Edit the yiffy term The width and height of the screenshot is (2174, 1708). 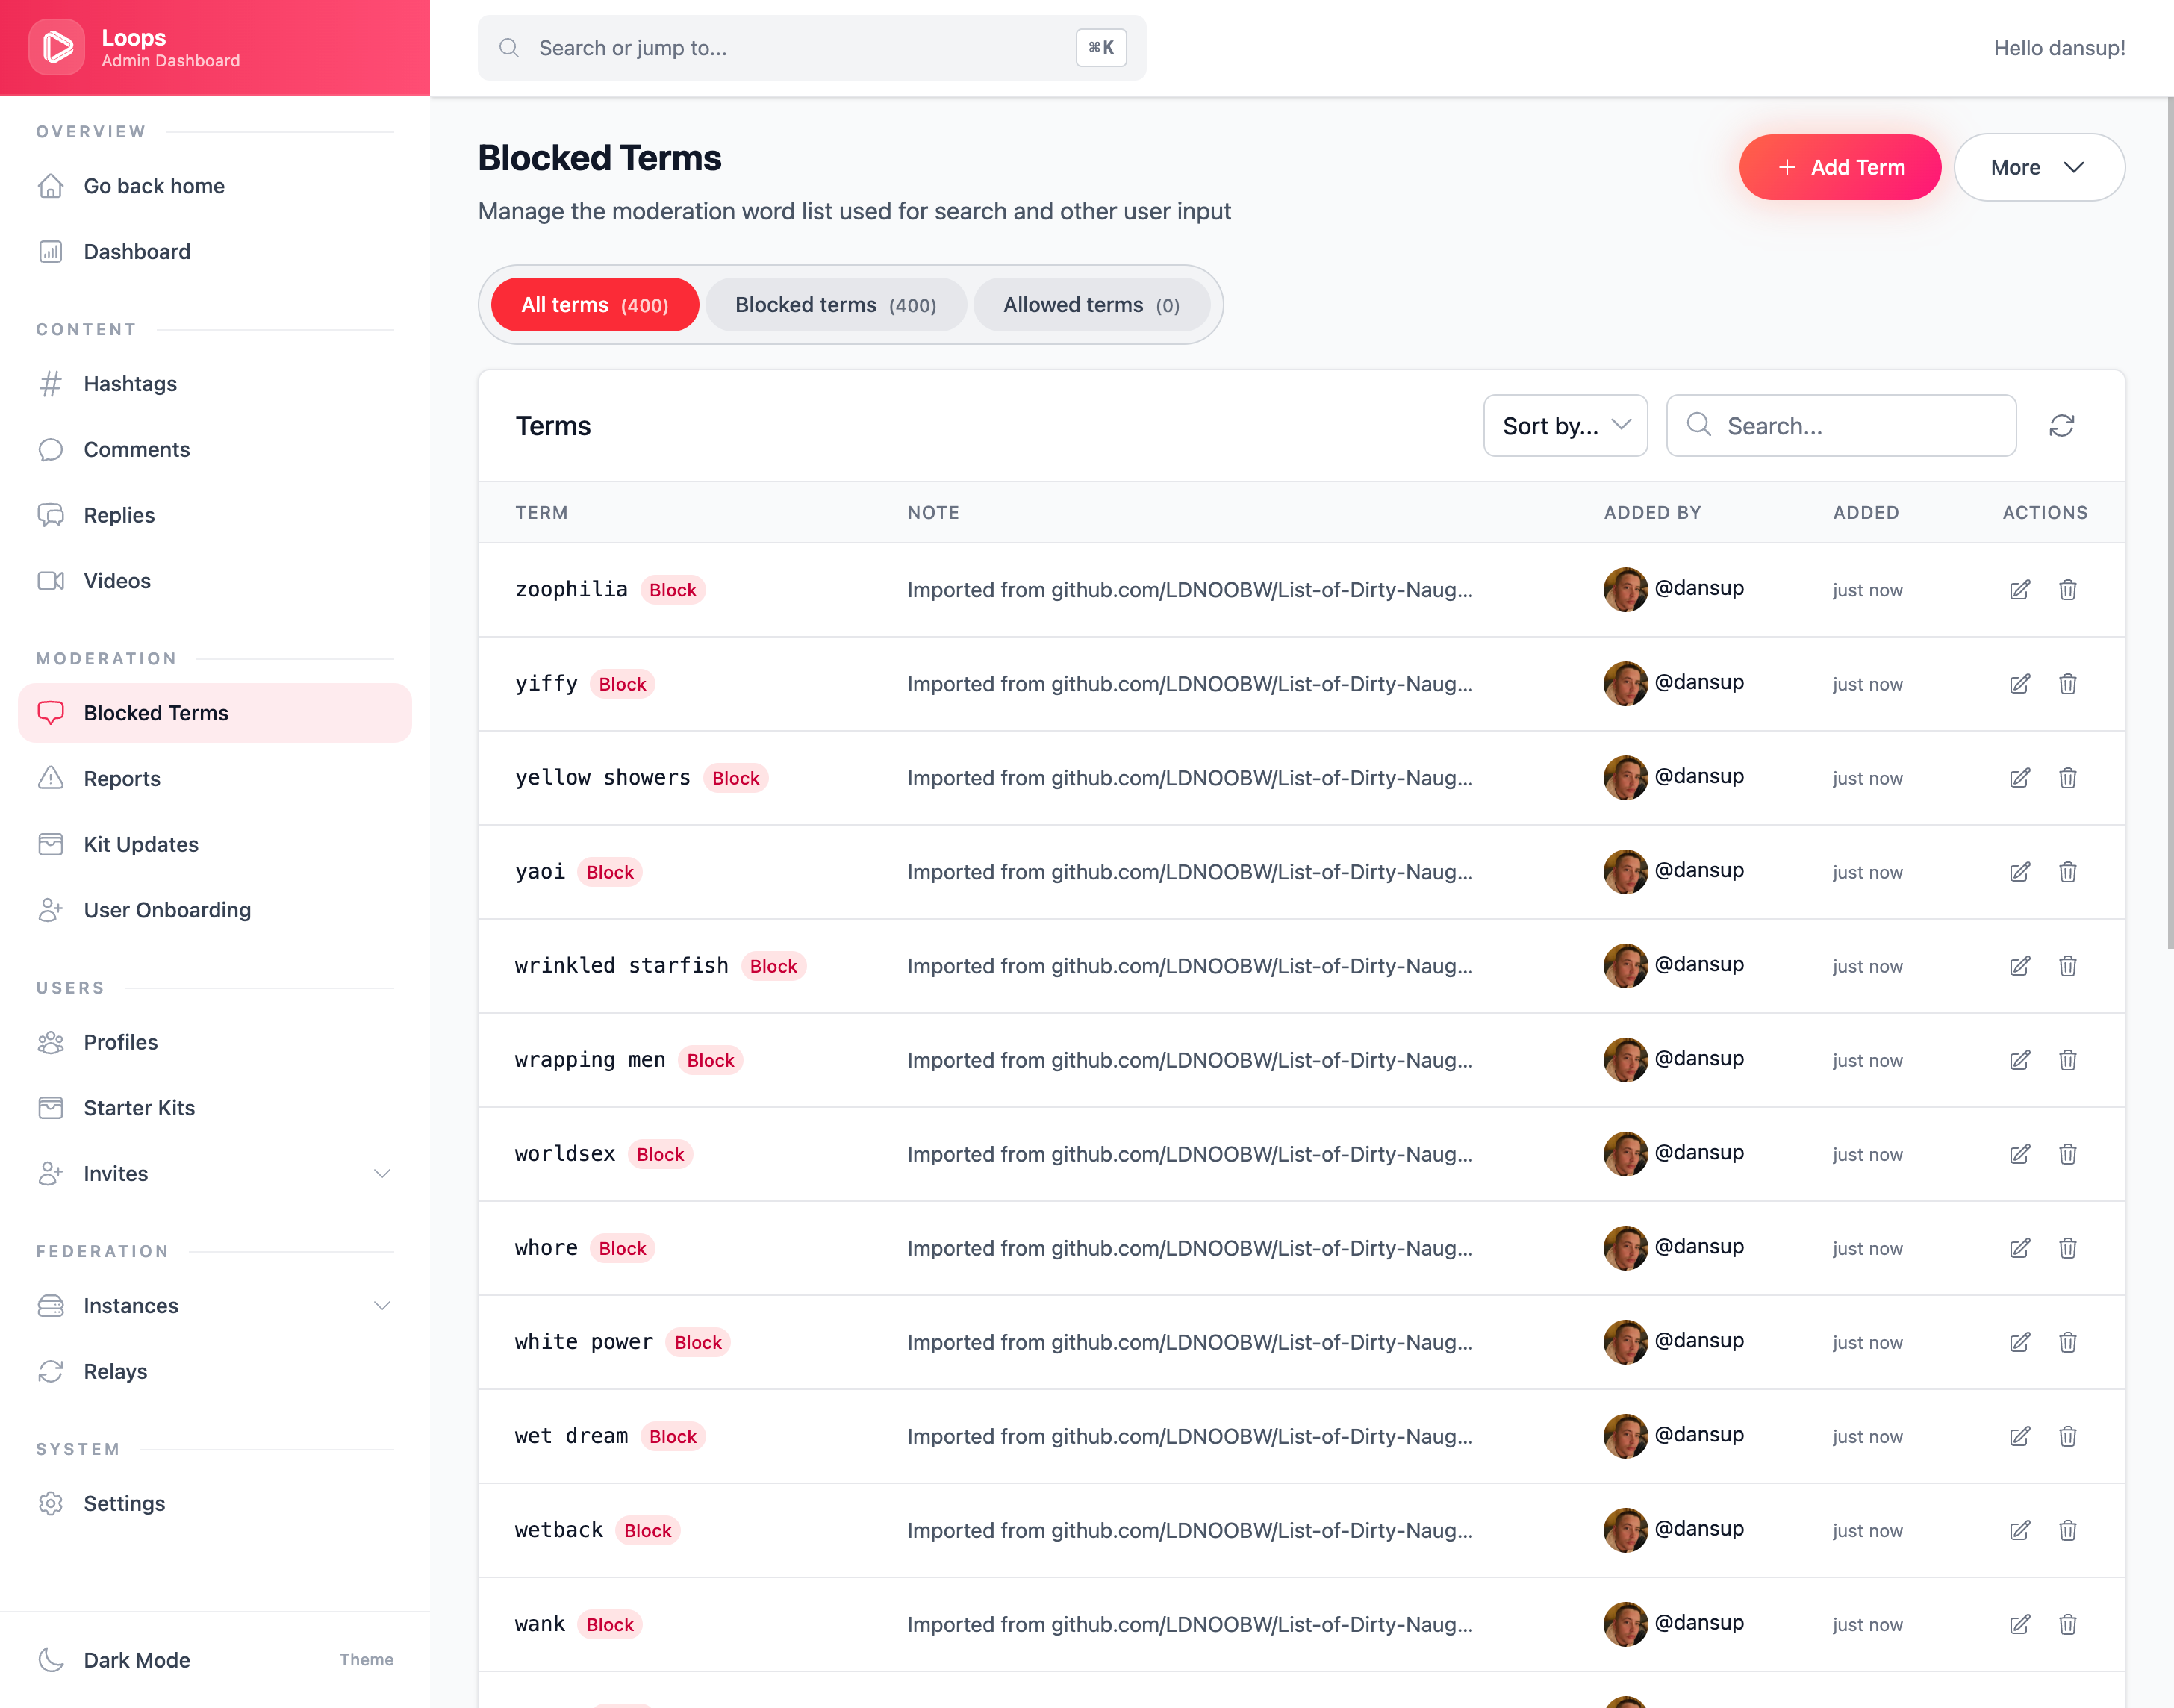tap(2019, 684)
